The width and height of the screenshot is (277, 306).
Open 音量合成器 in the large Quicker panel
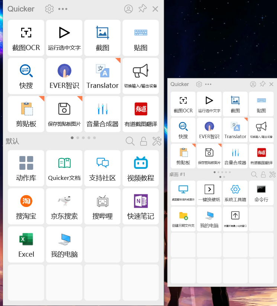pyautogui.click(x=102, y=114)
